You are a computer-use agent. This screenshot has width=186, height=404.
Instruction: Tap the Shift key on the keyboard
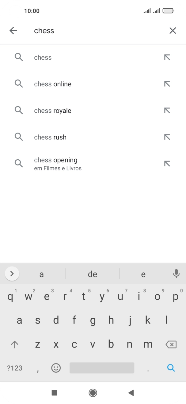[x=14, y=344]
